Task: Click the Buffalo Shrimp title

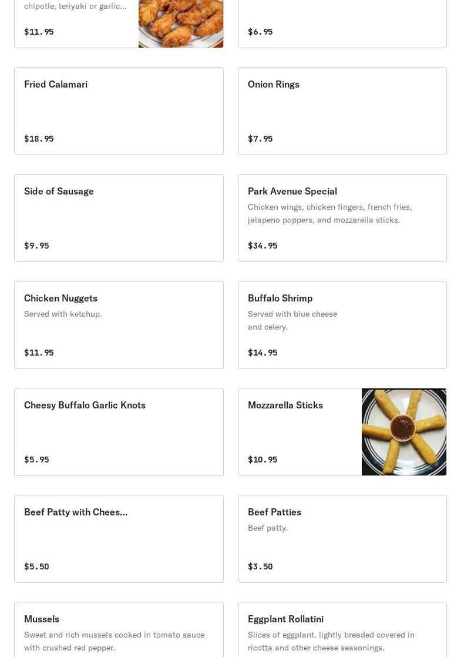Action: click(x=280, y=298)
